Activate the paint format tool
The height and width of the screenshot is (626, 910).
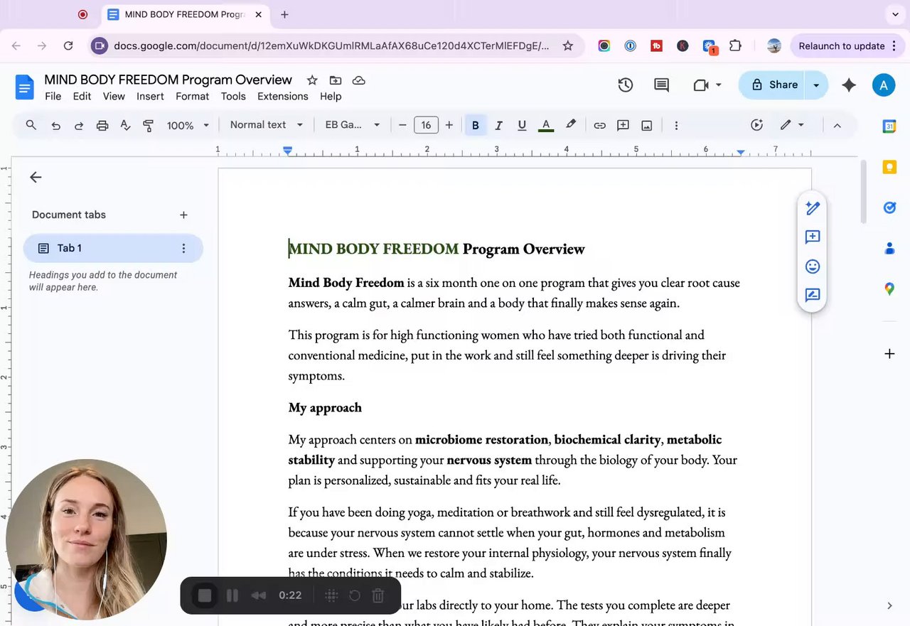149,126
